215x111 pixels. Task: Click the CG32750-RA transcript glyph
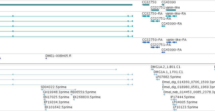(146, 16)
